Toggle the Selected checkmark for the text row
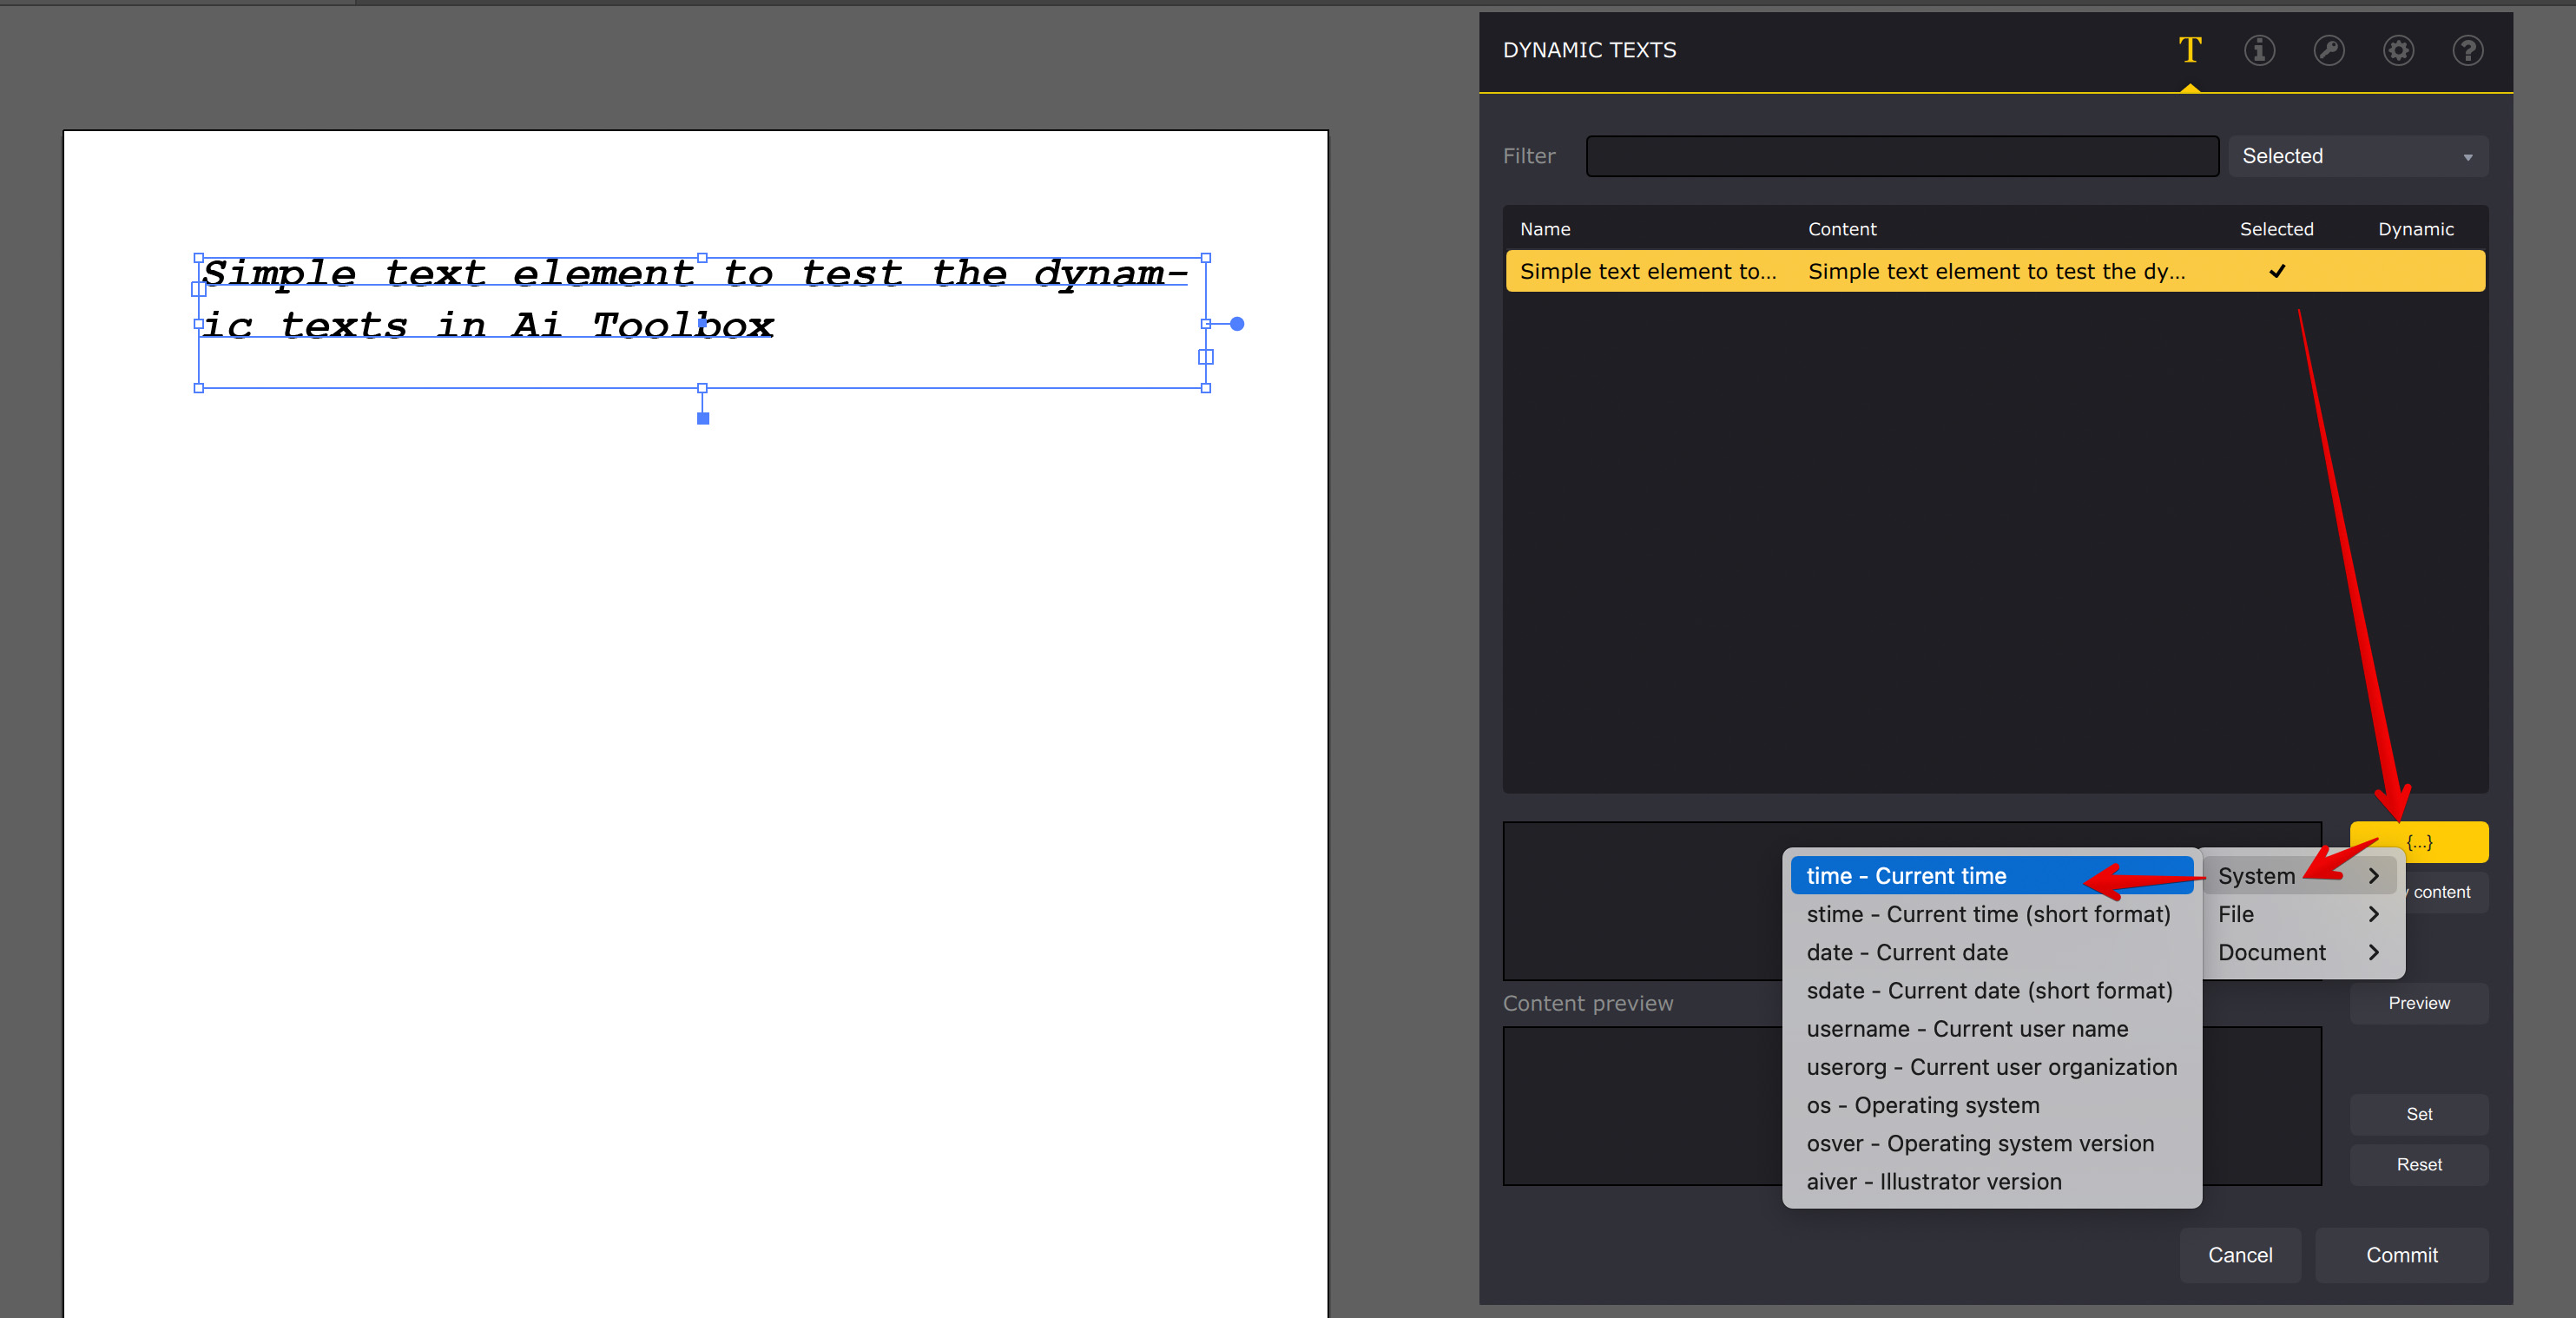The image size is (2576, 1318). coord(2277,271)
